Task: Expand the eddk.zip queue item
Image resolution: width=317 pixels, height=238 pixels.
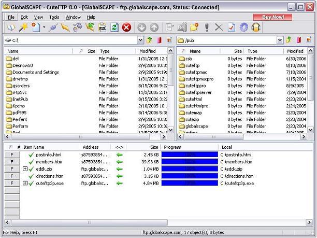Action: tap(25, 169)
